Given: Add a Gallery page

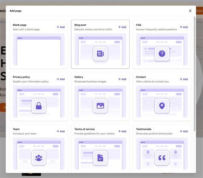Looking at the screenshot, I should click(x=122, y=79).
